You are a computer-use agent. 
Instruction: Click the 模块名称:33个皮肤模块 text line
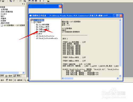click(71, 22)
